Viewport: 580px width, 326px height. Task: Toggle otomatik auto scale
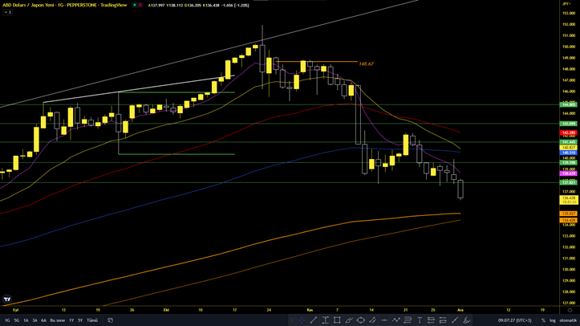[x=568, y=320]
